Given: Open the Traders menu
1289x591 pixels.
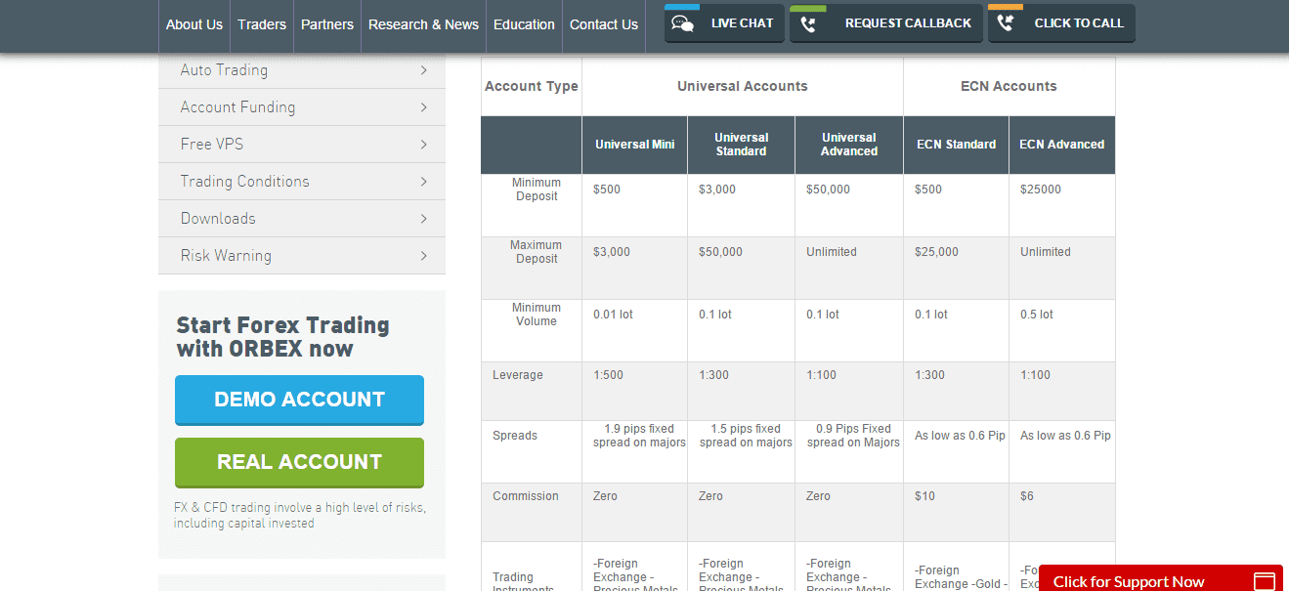Looking at the screenshot, I should [262, 24].
